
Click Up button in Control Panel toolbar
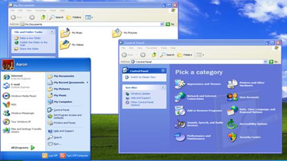(154, 55)
